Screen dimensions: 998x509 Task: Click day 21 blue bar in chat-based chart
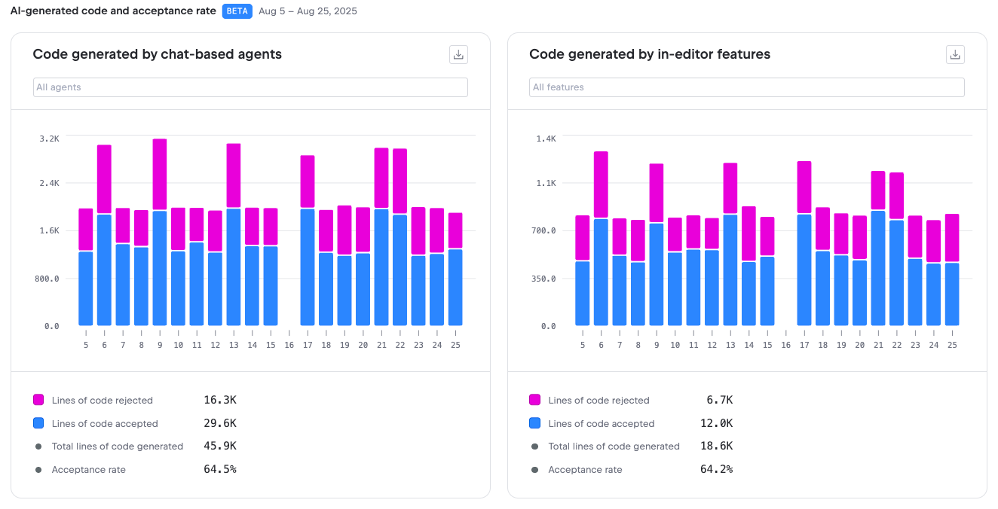point(381,267)
